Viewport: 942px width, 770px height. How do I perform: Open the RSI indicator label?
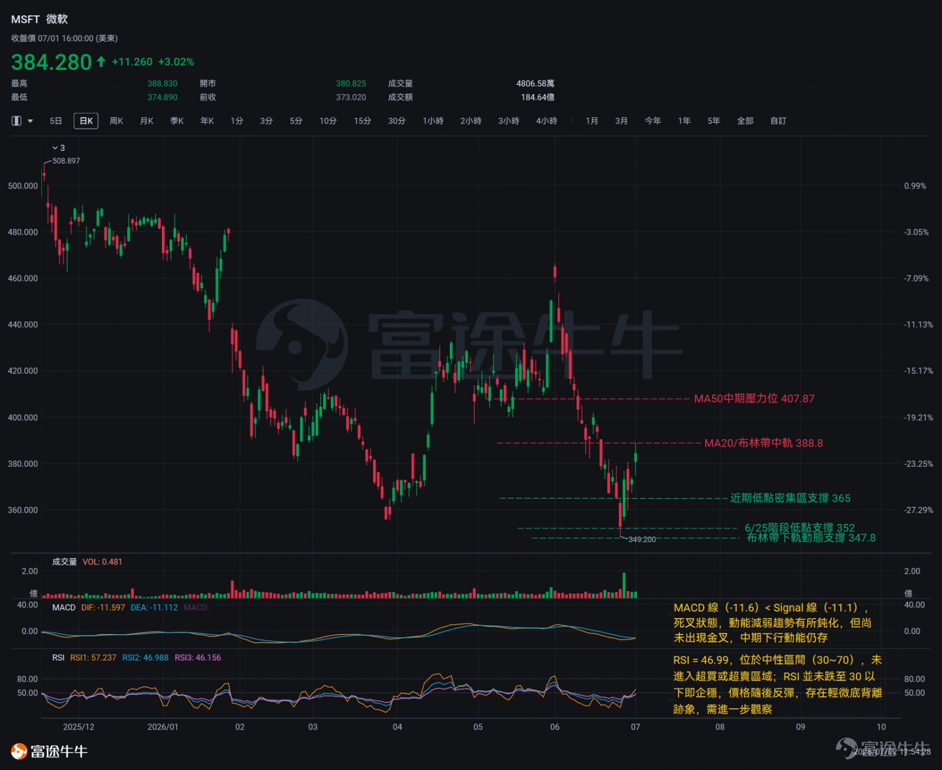(x=58, y=658)
